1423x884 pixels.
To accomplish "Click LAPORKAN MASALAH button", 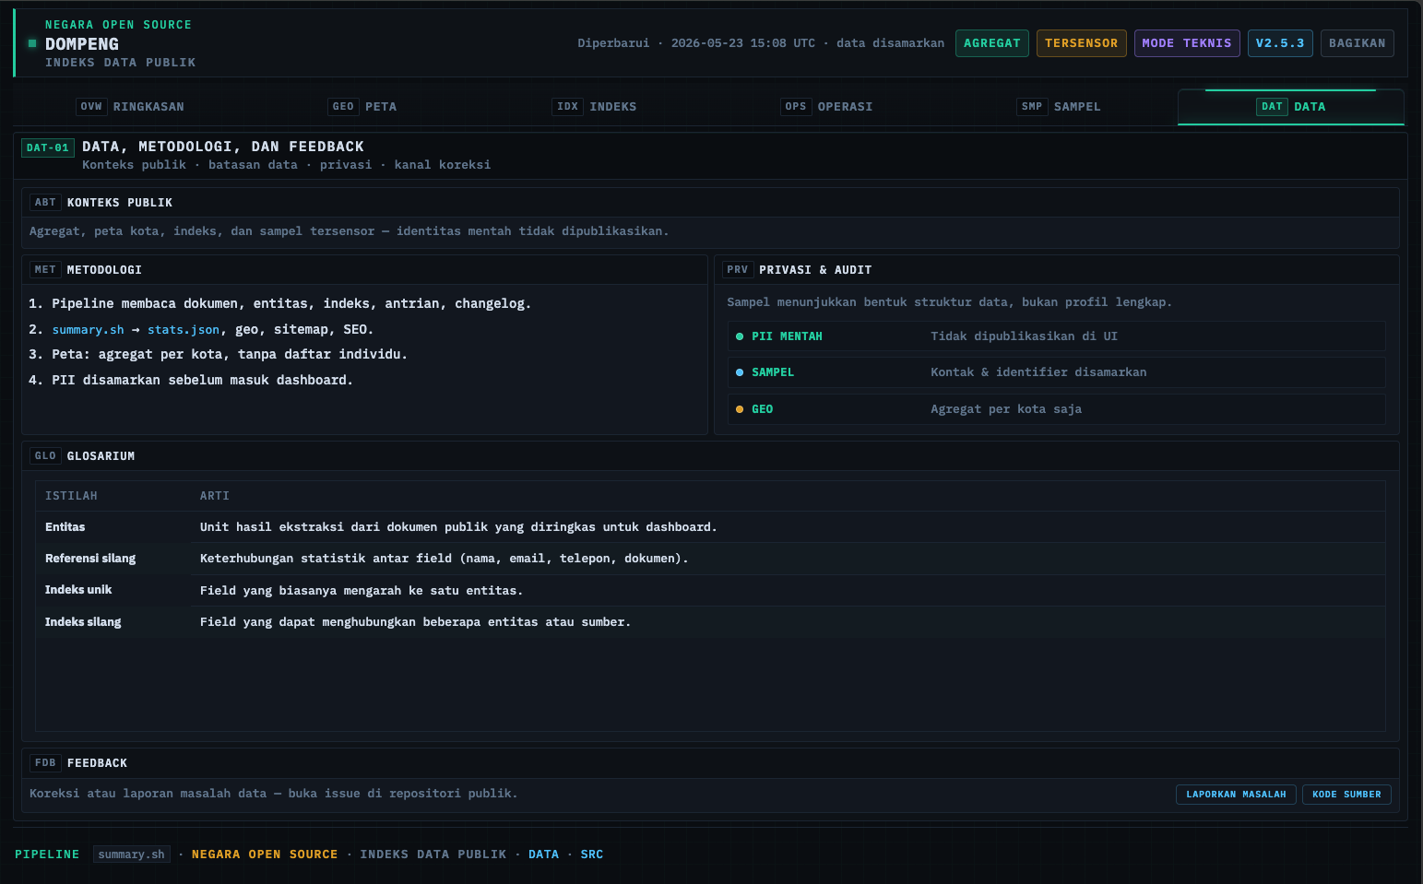I will point(1236,795).
